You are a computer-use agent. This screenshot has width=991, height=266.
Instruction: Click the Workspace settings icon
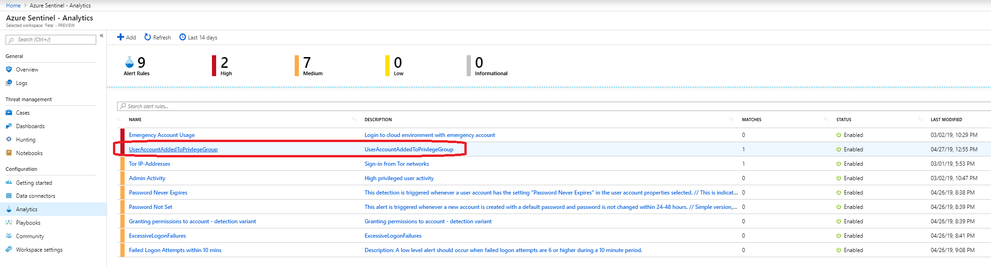9,249
